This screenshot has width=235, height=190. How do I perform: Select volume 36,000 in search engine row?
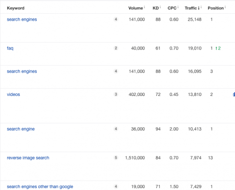click(138, 129)
